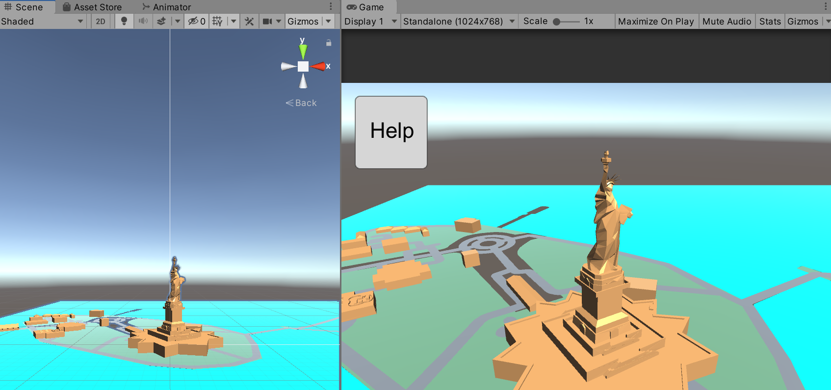
Task: Toggle hidden objects visibility eye icon
Action: 197,21
